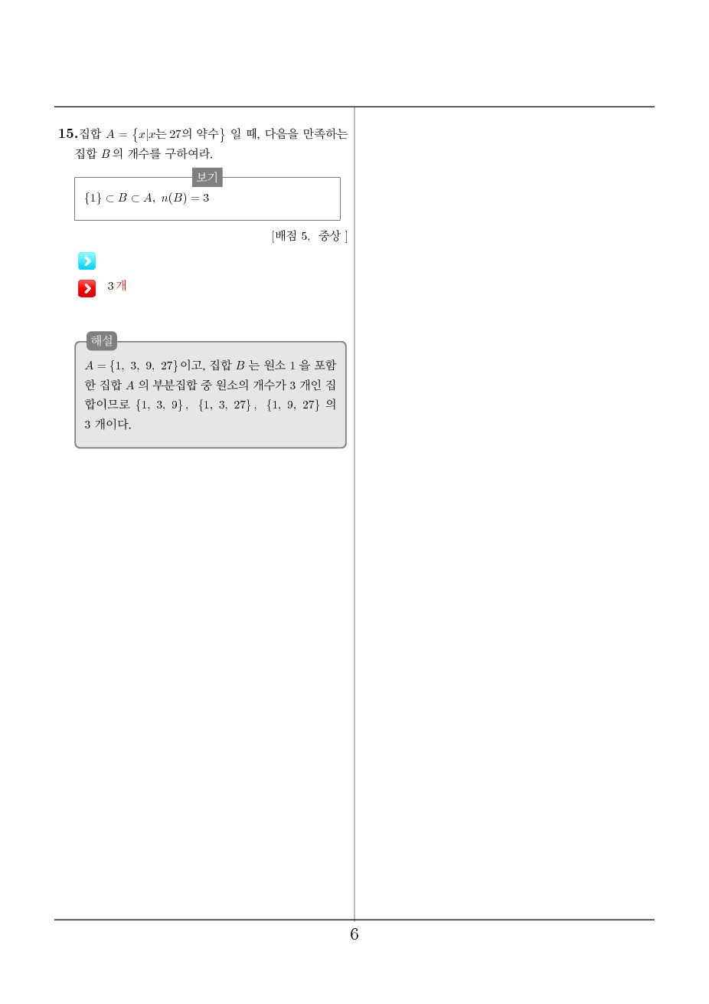
Task: Select the subset {1, 3, 27} in explanation
Action: pyautogui.click(x=225, y=405)
